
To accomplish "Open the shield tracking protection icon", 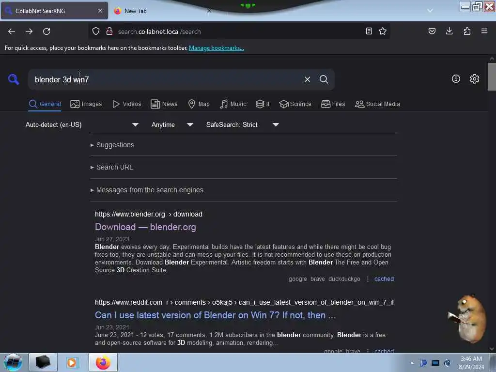I will (x=96, y=31).
